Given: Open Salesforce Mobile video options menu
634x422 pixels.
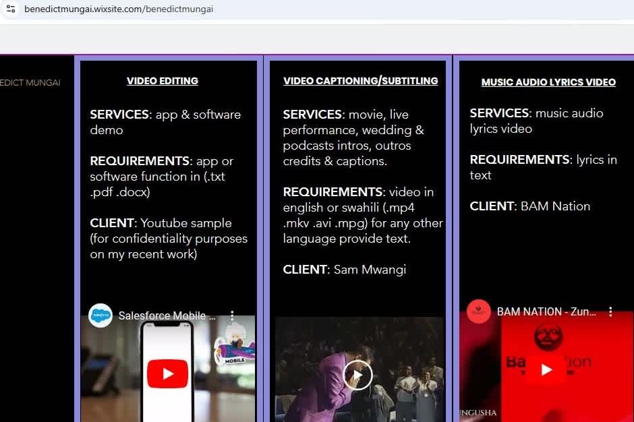Looking at the screenshot, I should click(x=232, y=315).
